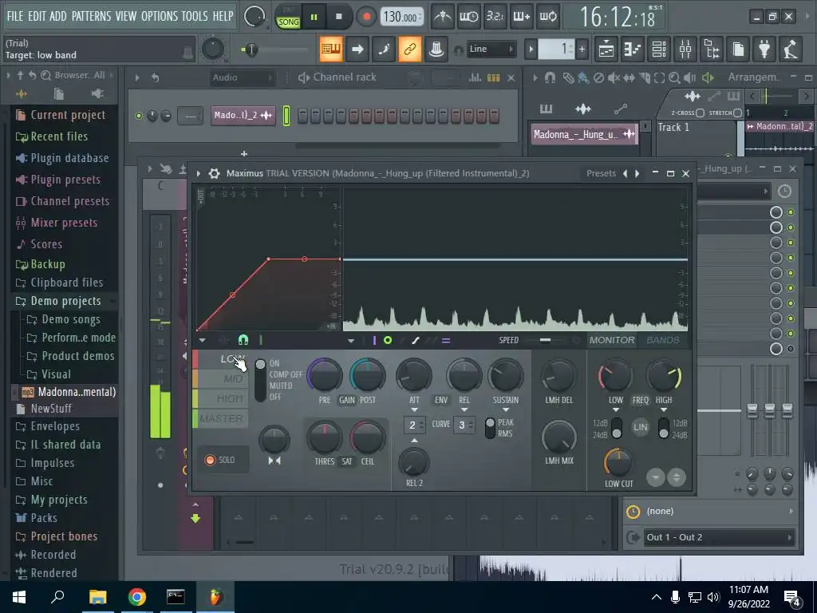
Task: Open the PATTERNS menu
Action: pos(91,16)
